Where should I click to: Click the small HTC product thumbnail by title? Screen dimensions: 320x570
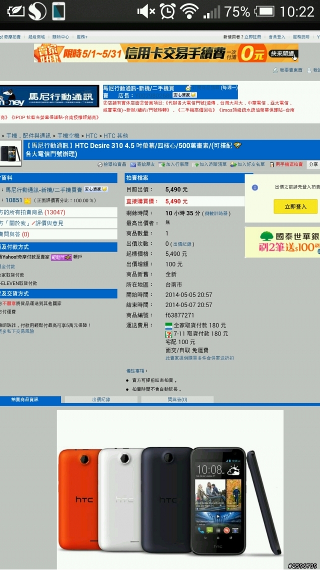click(10, 154)
